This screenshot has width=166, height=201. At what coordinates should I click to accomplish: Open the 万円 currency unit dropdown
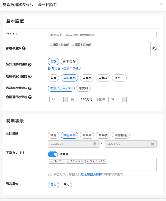(58, 99)
